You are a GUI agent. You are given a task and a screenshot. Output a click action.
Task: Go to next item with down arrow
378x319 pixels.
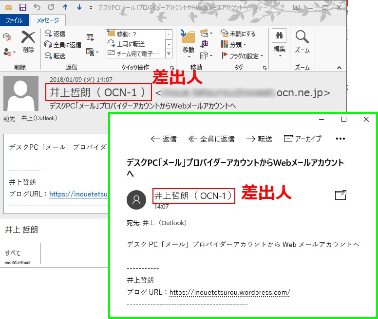click(x=79, y=7)
